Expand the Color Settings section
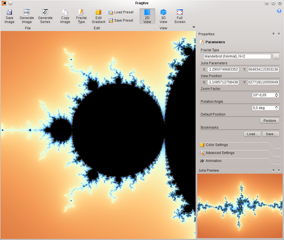284x240 pixels. (217, 145)
